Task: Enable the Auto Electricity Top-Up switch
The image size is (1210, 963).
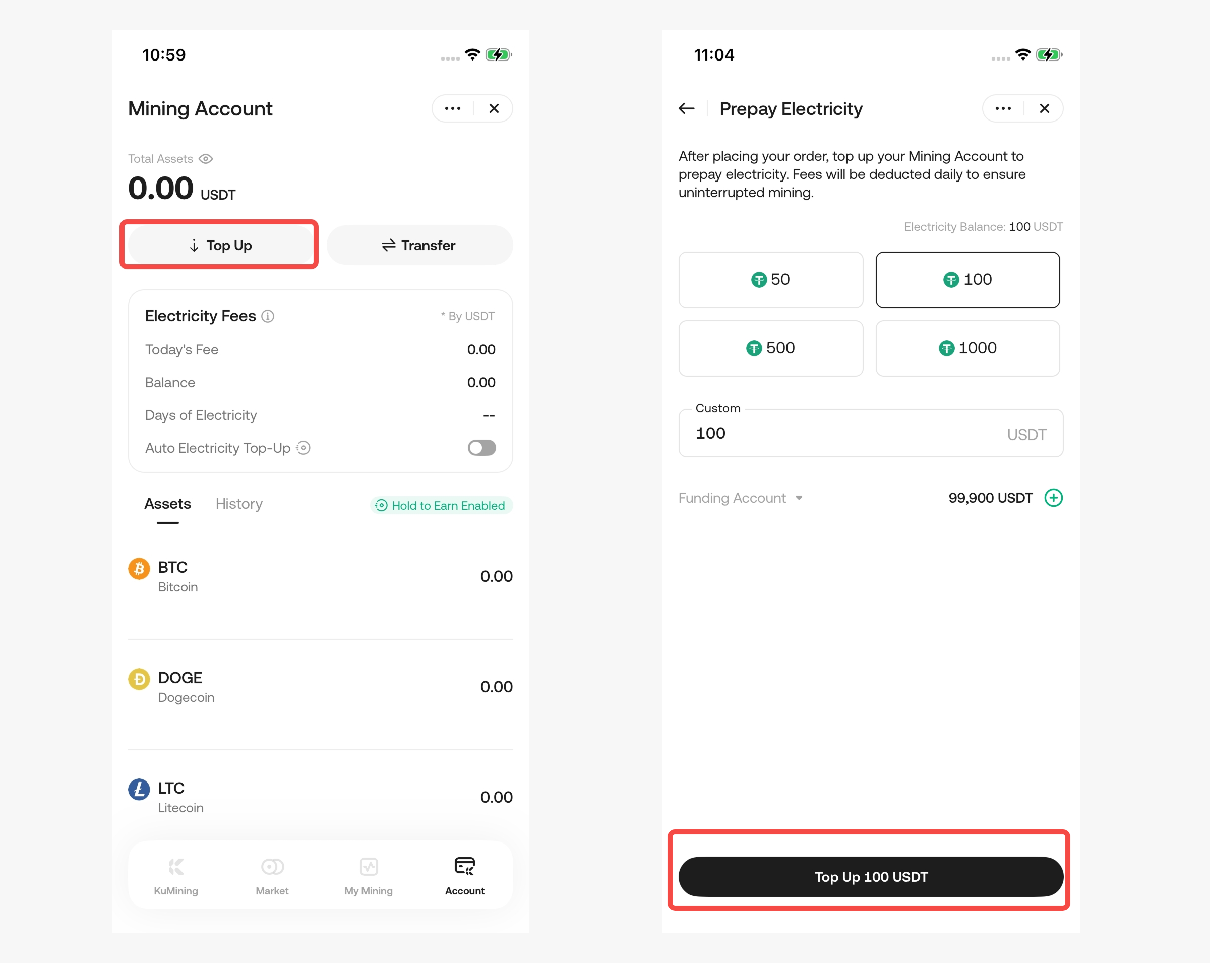Action: click(x=481, y=448)
